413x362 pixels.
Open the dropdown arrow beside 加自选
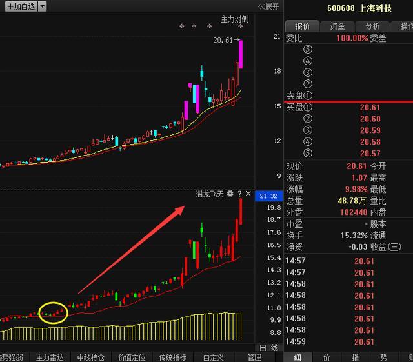pos(42,6)
